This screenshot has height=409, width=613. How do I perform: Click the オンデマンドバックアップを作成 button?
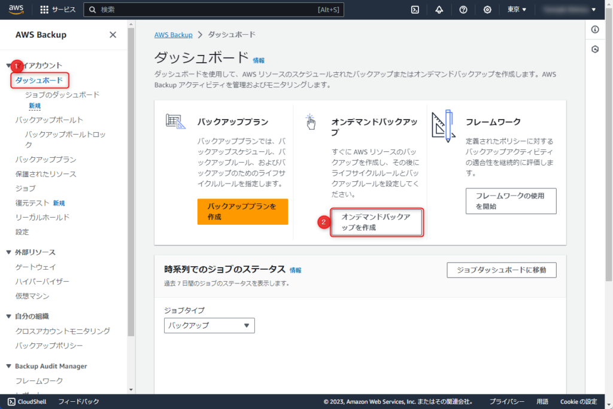[376, 222]
